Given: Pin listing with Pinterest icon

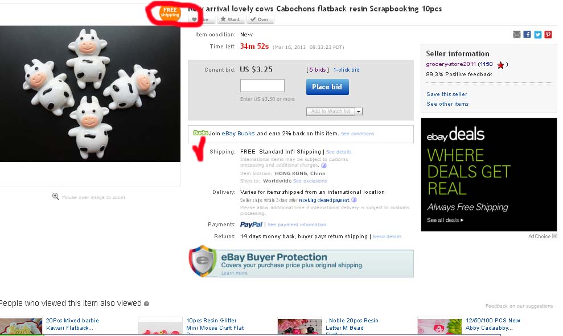Looking at the screenshot, I should pos(548,35).
